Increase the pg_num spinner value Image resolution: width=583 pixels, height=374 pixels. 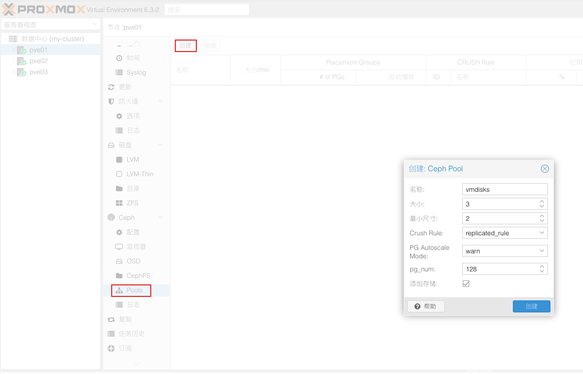tap(542, 266)
